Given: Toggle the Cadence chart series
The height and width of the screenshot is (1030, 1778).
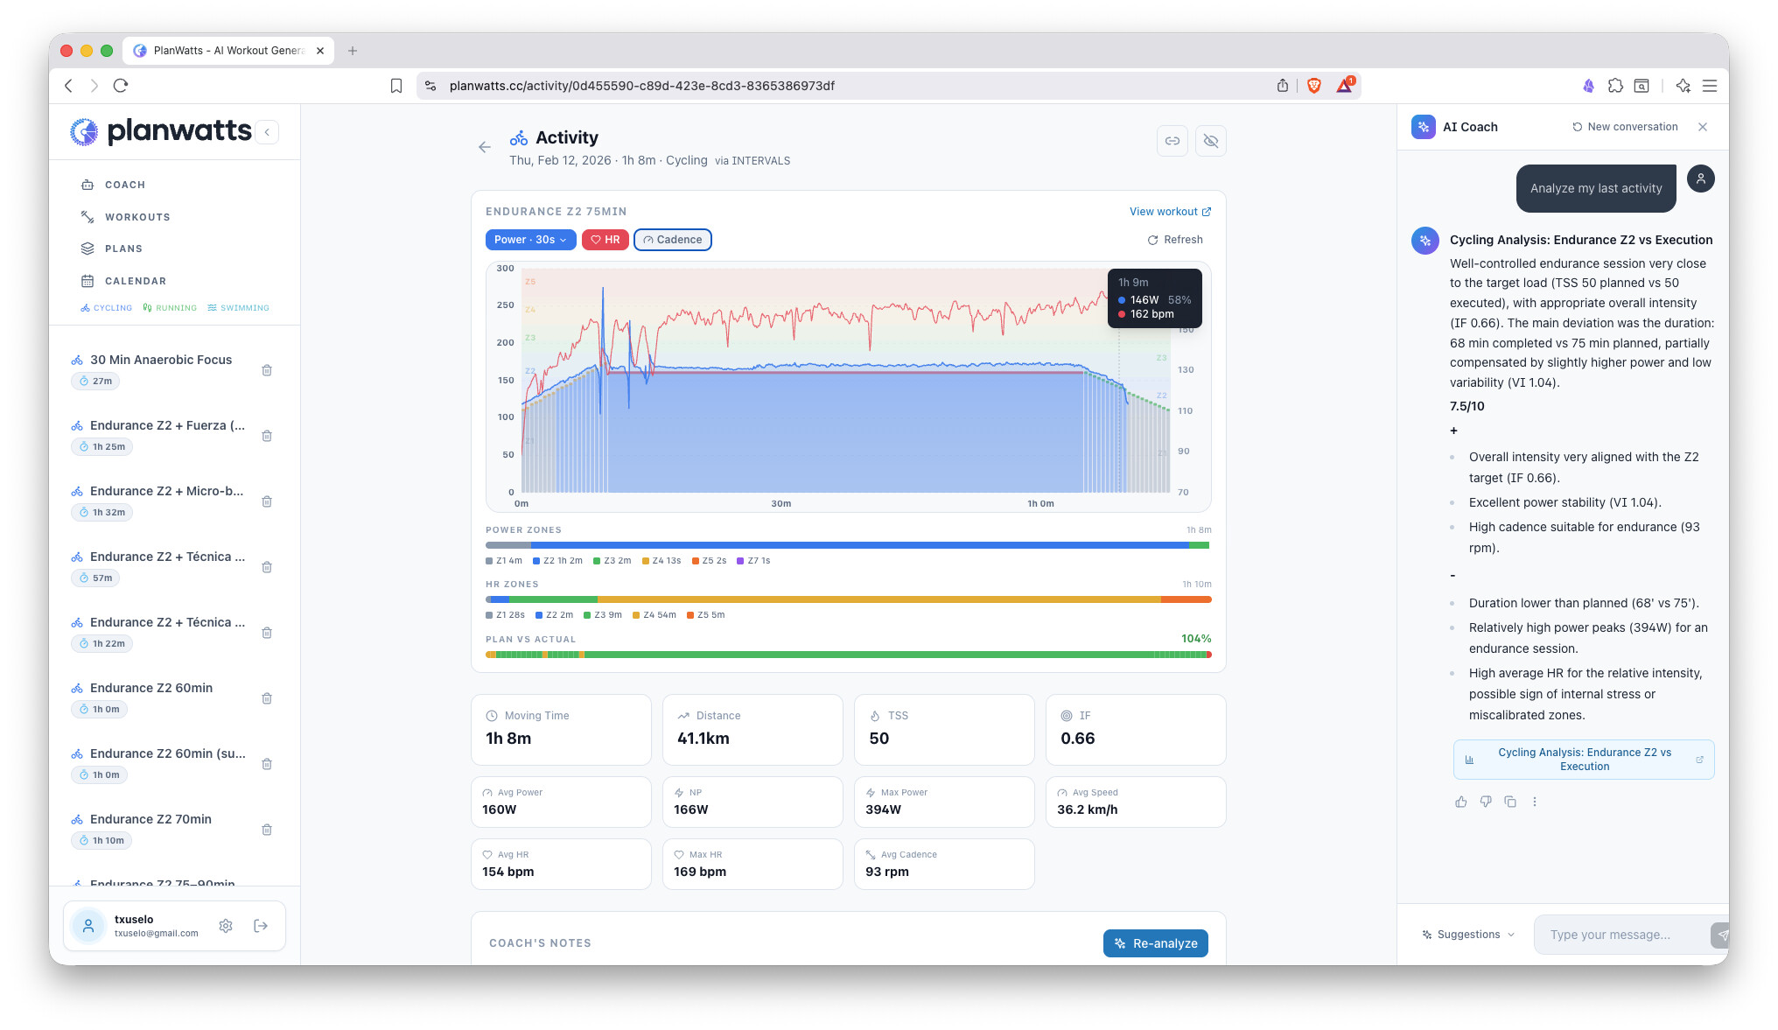Looking at the screenshot, I should coord(673,240).
